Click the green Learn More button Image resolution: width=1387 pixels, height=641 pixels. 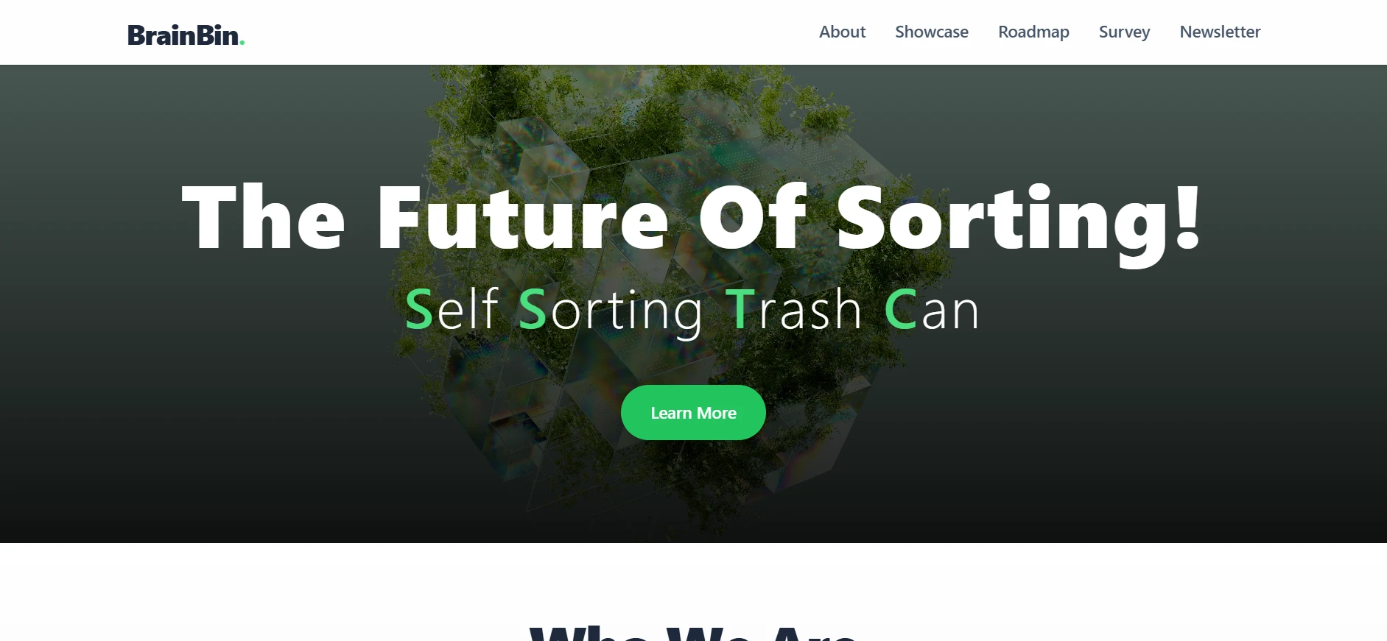[x=693, y=413]
